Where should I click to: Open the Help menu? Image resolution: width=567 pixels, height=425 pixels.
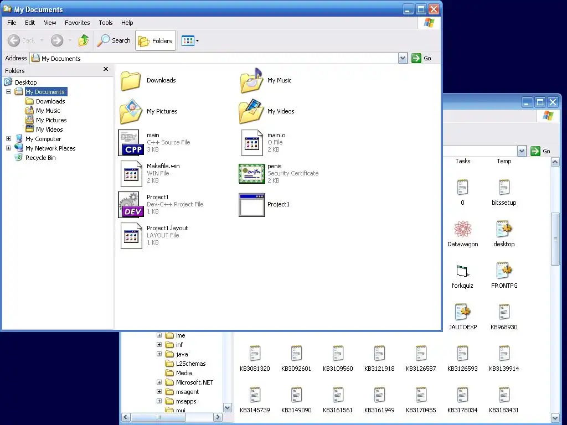tap(127, 23)
